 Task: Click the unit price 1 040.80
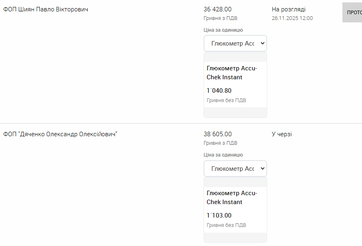(x=219, y=91)
